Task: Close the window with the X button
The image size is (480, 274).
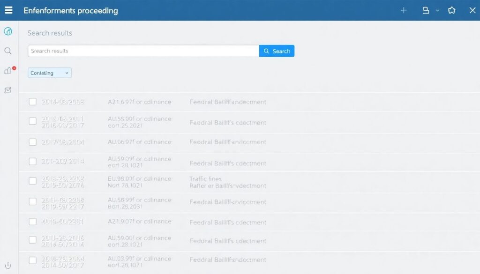Action: (472, 10)
